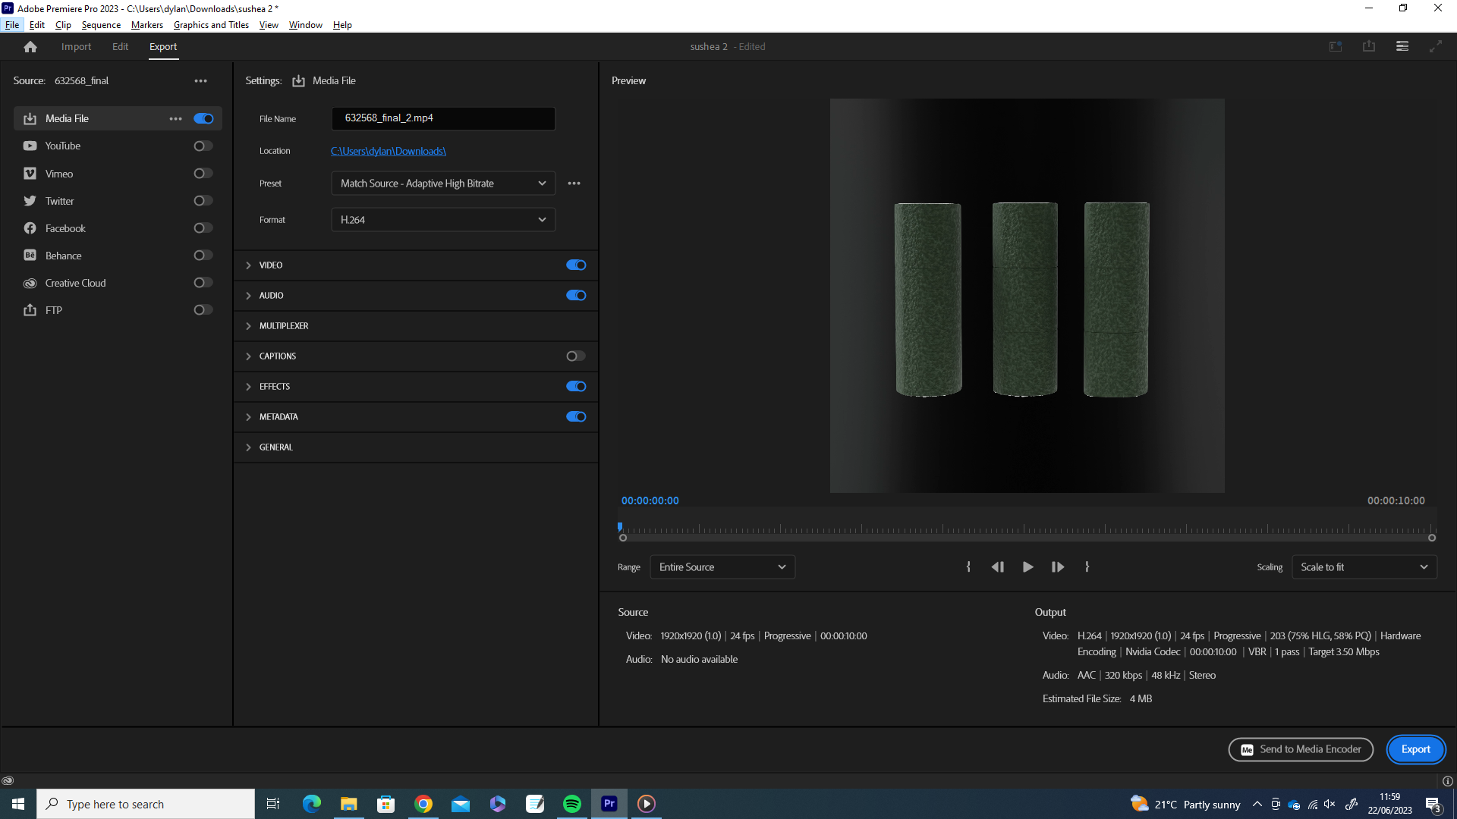Image resolution: width=1457 pixels, height=819 pixels.
Task: Click the Behance destination icon
Action: point(29,255)
